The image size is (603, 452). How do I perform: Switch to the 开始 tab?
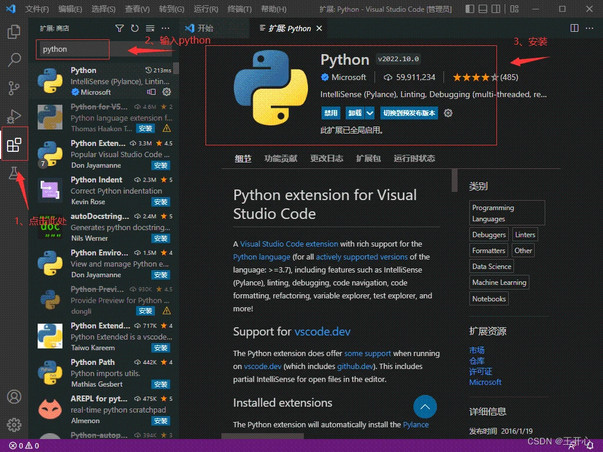coord(214,28)
